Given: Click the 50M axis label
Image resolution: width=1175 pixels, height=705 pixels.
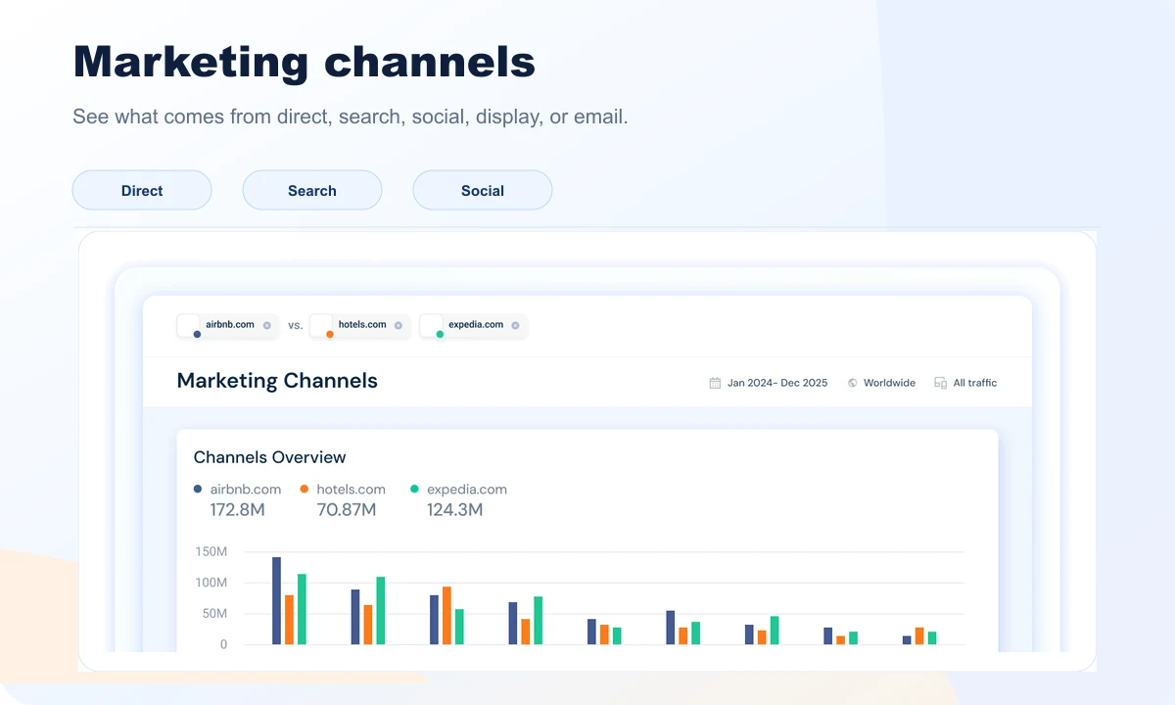Looking at the screenshot, I should [x=213, y=614].
